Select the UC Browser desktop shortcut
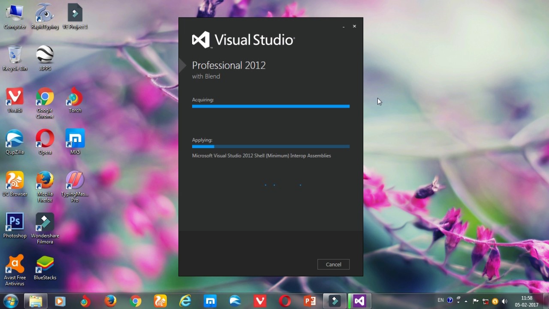 [15, 184]
